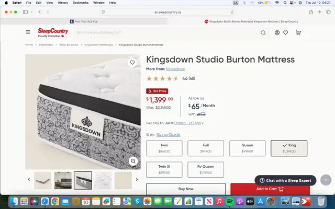Open Spotify from the Dock
Image resolution: width=335 pixels, height=209 pixels.
[230, 201]
